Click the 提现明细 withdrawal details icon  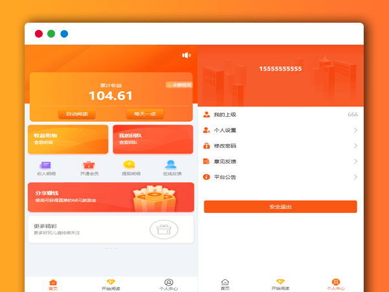pos(129,165)
